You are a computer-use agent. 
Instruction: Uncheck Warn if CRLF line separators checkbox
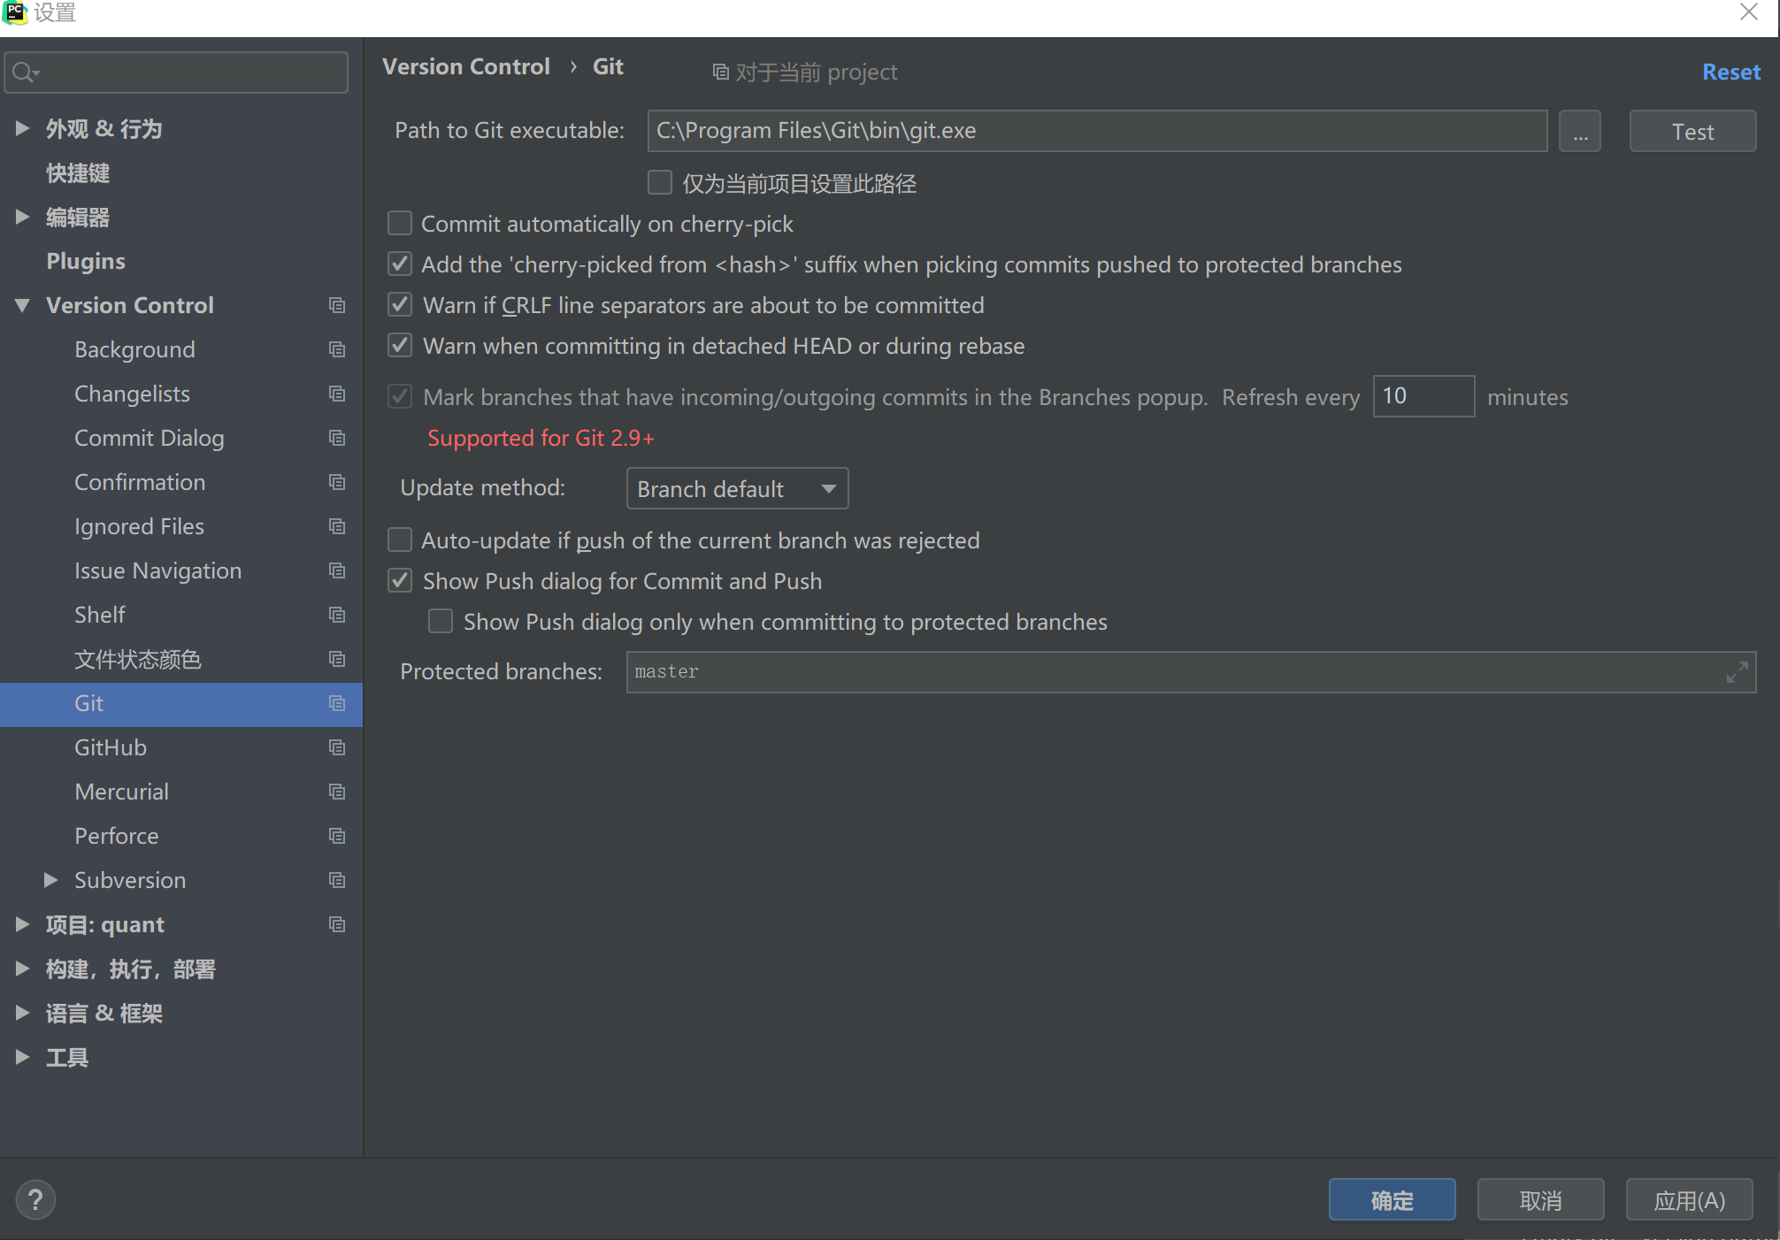point(400,305)
